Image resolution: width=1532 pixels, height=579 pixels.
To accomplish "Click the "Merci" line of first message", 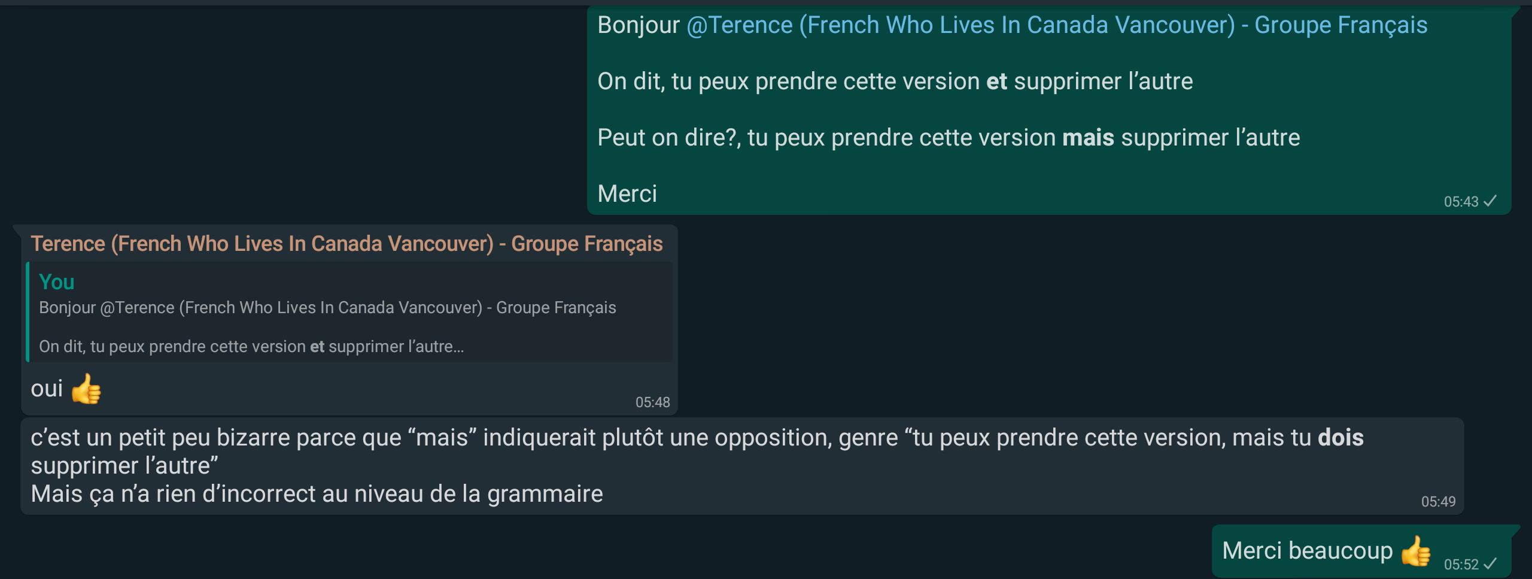I will 627,194.
